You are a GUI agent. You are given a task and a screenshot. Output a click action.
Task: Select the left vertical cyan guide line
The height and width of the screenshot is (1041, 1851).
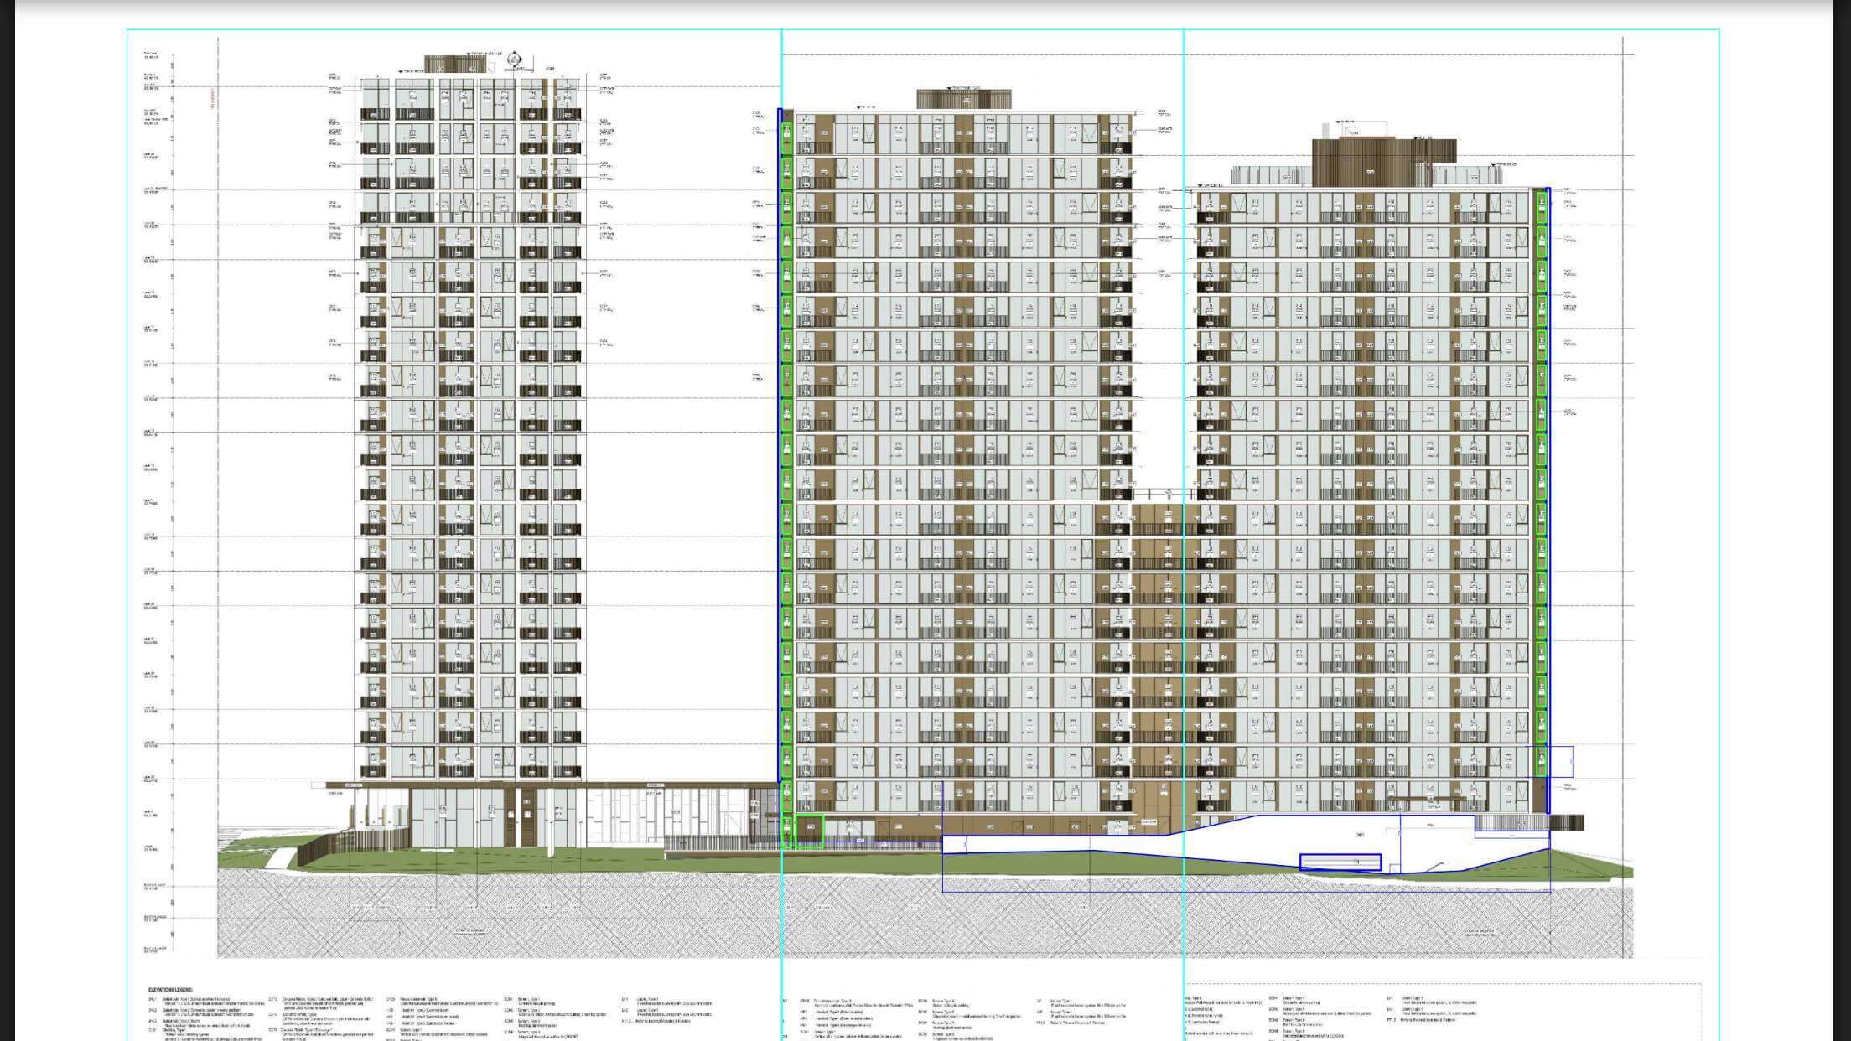click(782, 67)
